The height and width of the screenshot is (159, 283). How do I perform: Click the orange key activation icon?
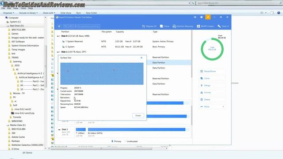208,17
